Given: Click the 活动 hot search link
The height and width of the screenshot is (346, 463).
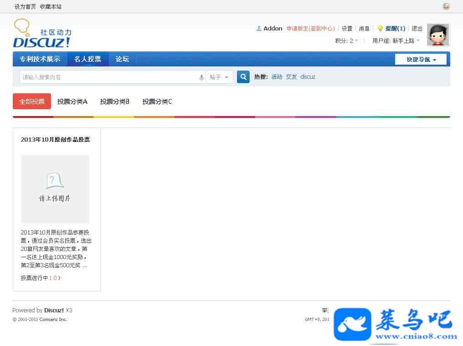Looking at the screenshot, I should 277,76.
